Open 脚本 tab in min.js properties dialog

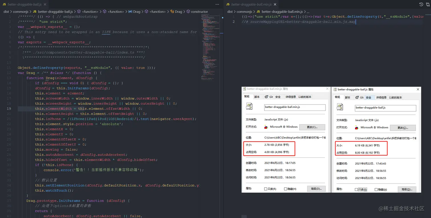[257, 97]
